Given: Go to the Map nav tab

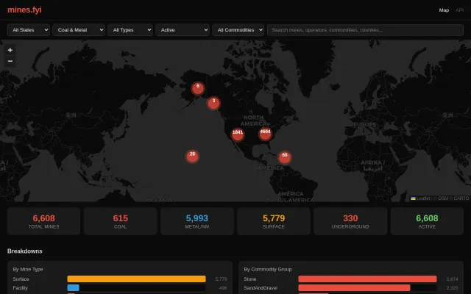Looking at the screenshot, I should coord(444,10).
